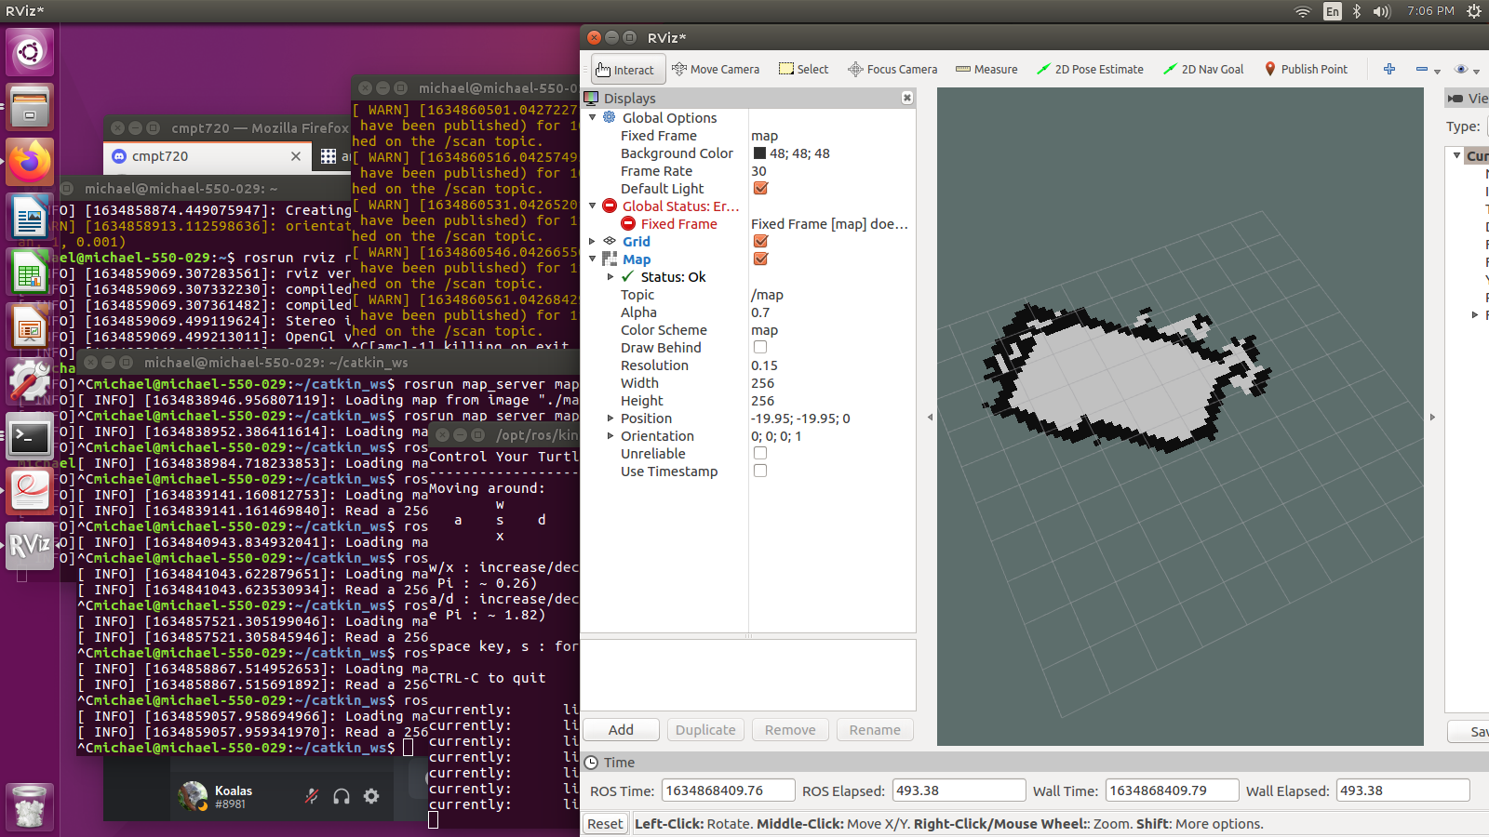Toggle the Grid display checkbox
This screenshot has width=1489, height=837.
point(760,242)
